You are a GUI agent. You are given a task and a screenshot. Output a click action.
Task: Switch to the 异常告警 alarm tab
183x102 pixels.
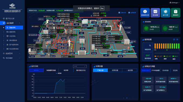tap(115, 70)
